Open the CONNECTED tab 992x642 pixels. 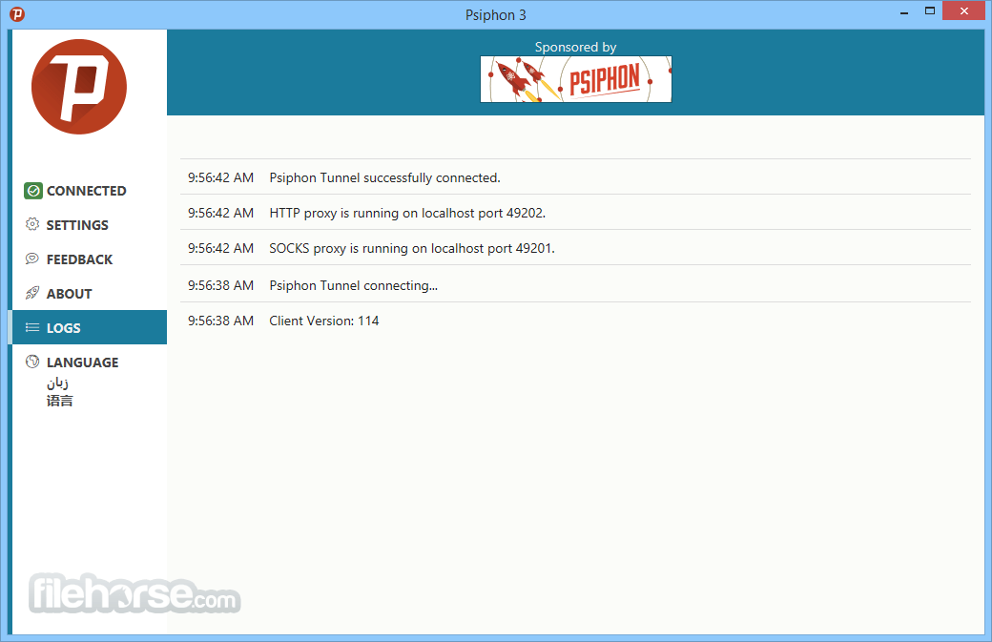90,191
